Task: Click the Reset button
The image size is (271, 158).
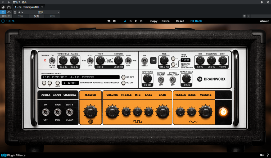Action: coord(180,21)
